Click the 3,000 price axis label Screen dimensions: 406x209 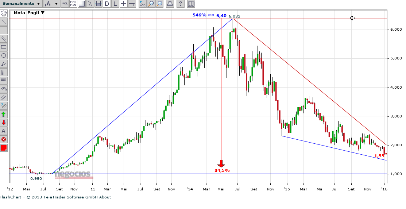coord(396,116)
